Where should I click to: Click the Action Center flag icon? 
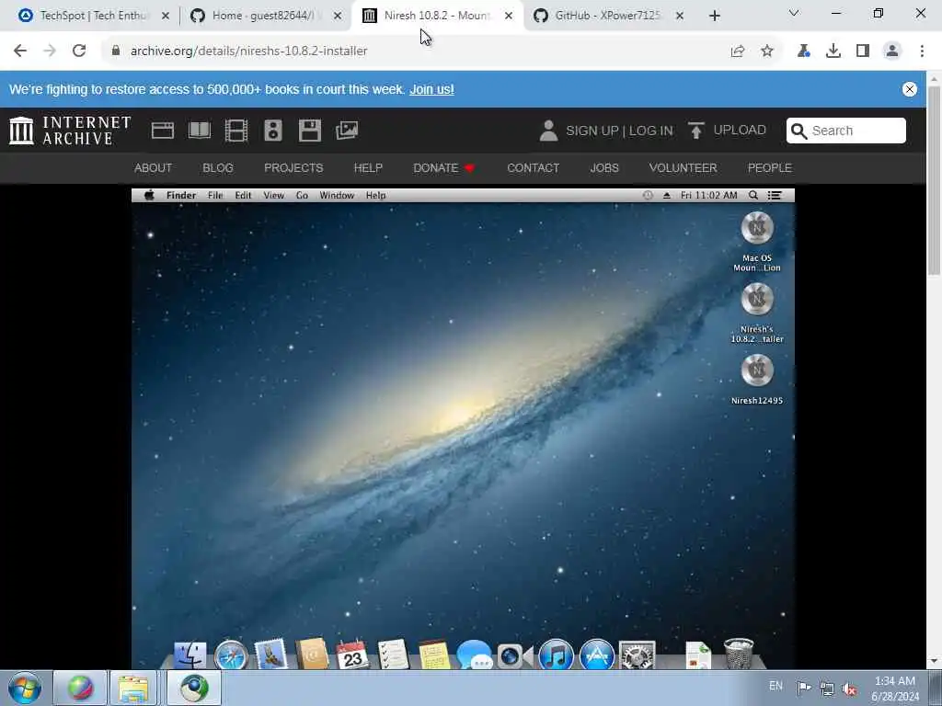tap(804, 688)
